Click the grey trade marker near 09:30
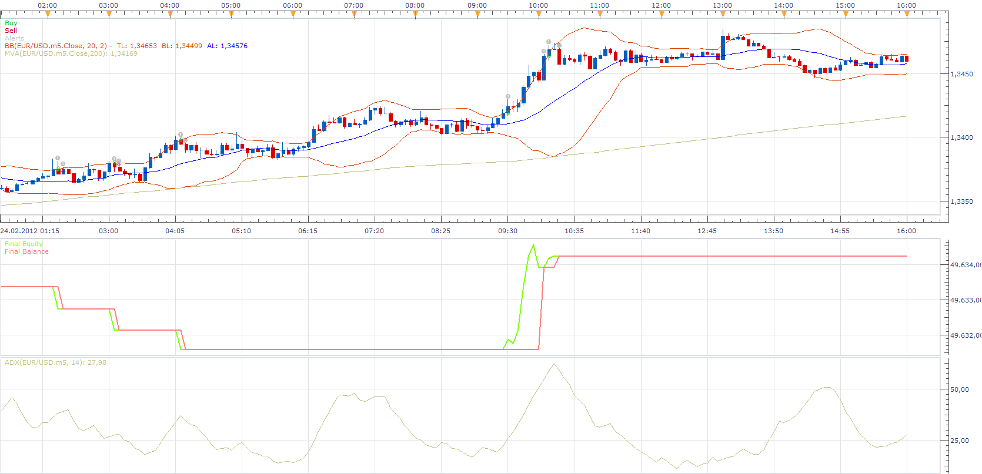Screen dimensions: 982x474 pos(508,96)
